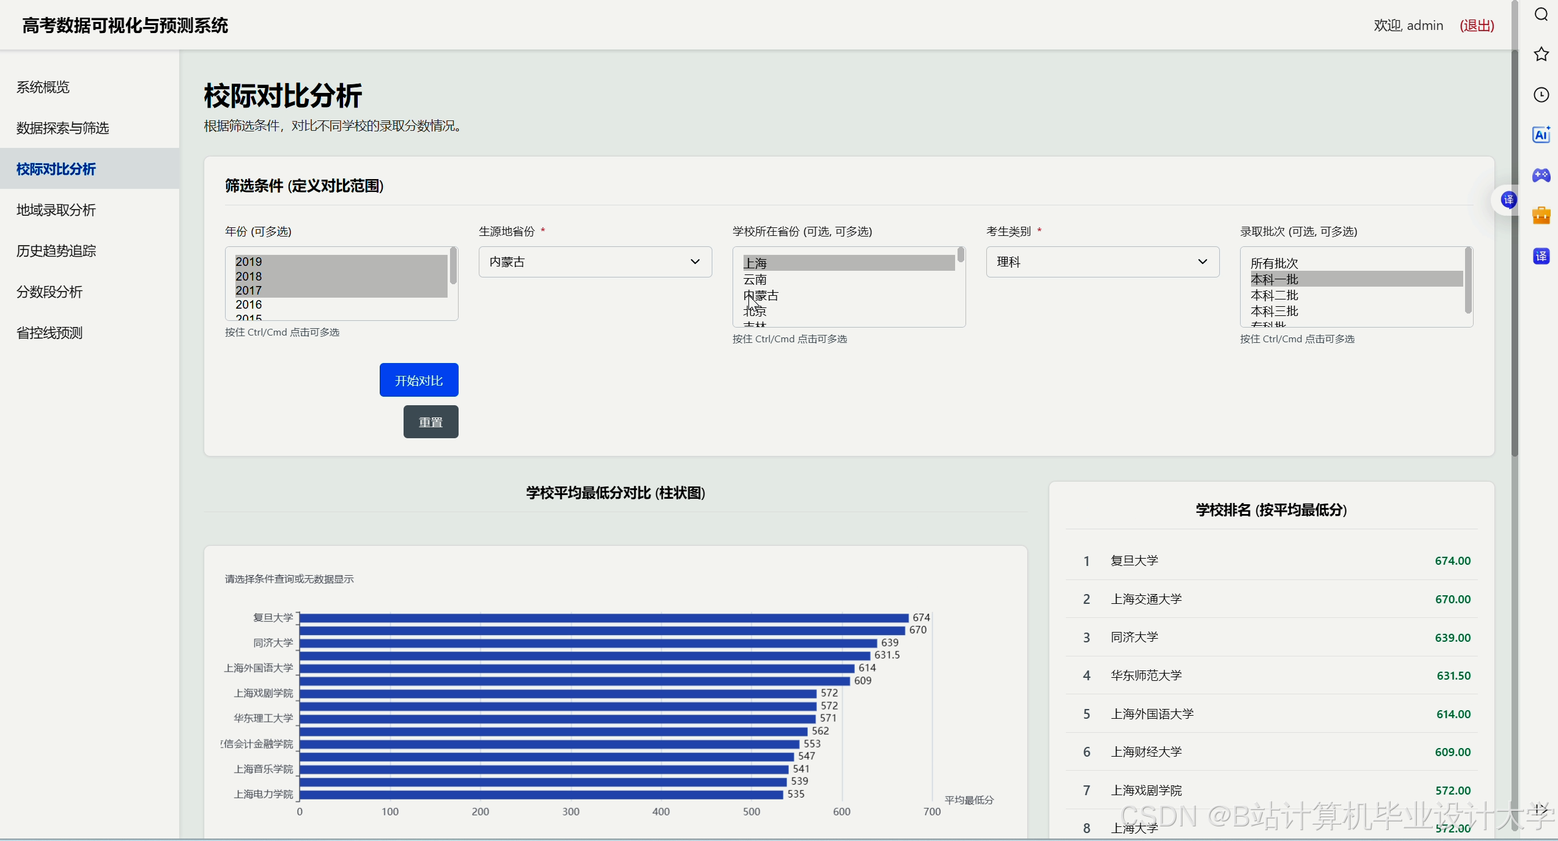This screenshot has height=841, width=1558.
Task: Open 省控线预测 page from side menu
Action: (x=50, y=333)
